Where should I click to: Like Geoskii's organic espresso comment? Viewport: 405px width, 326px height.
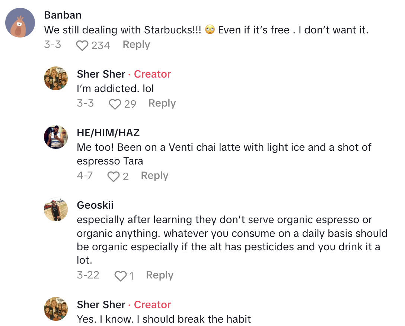tap(120, 276)
